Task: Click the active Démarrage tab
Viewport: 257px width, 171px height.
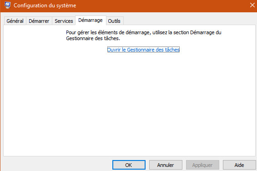Action: pos(91,20)
